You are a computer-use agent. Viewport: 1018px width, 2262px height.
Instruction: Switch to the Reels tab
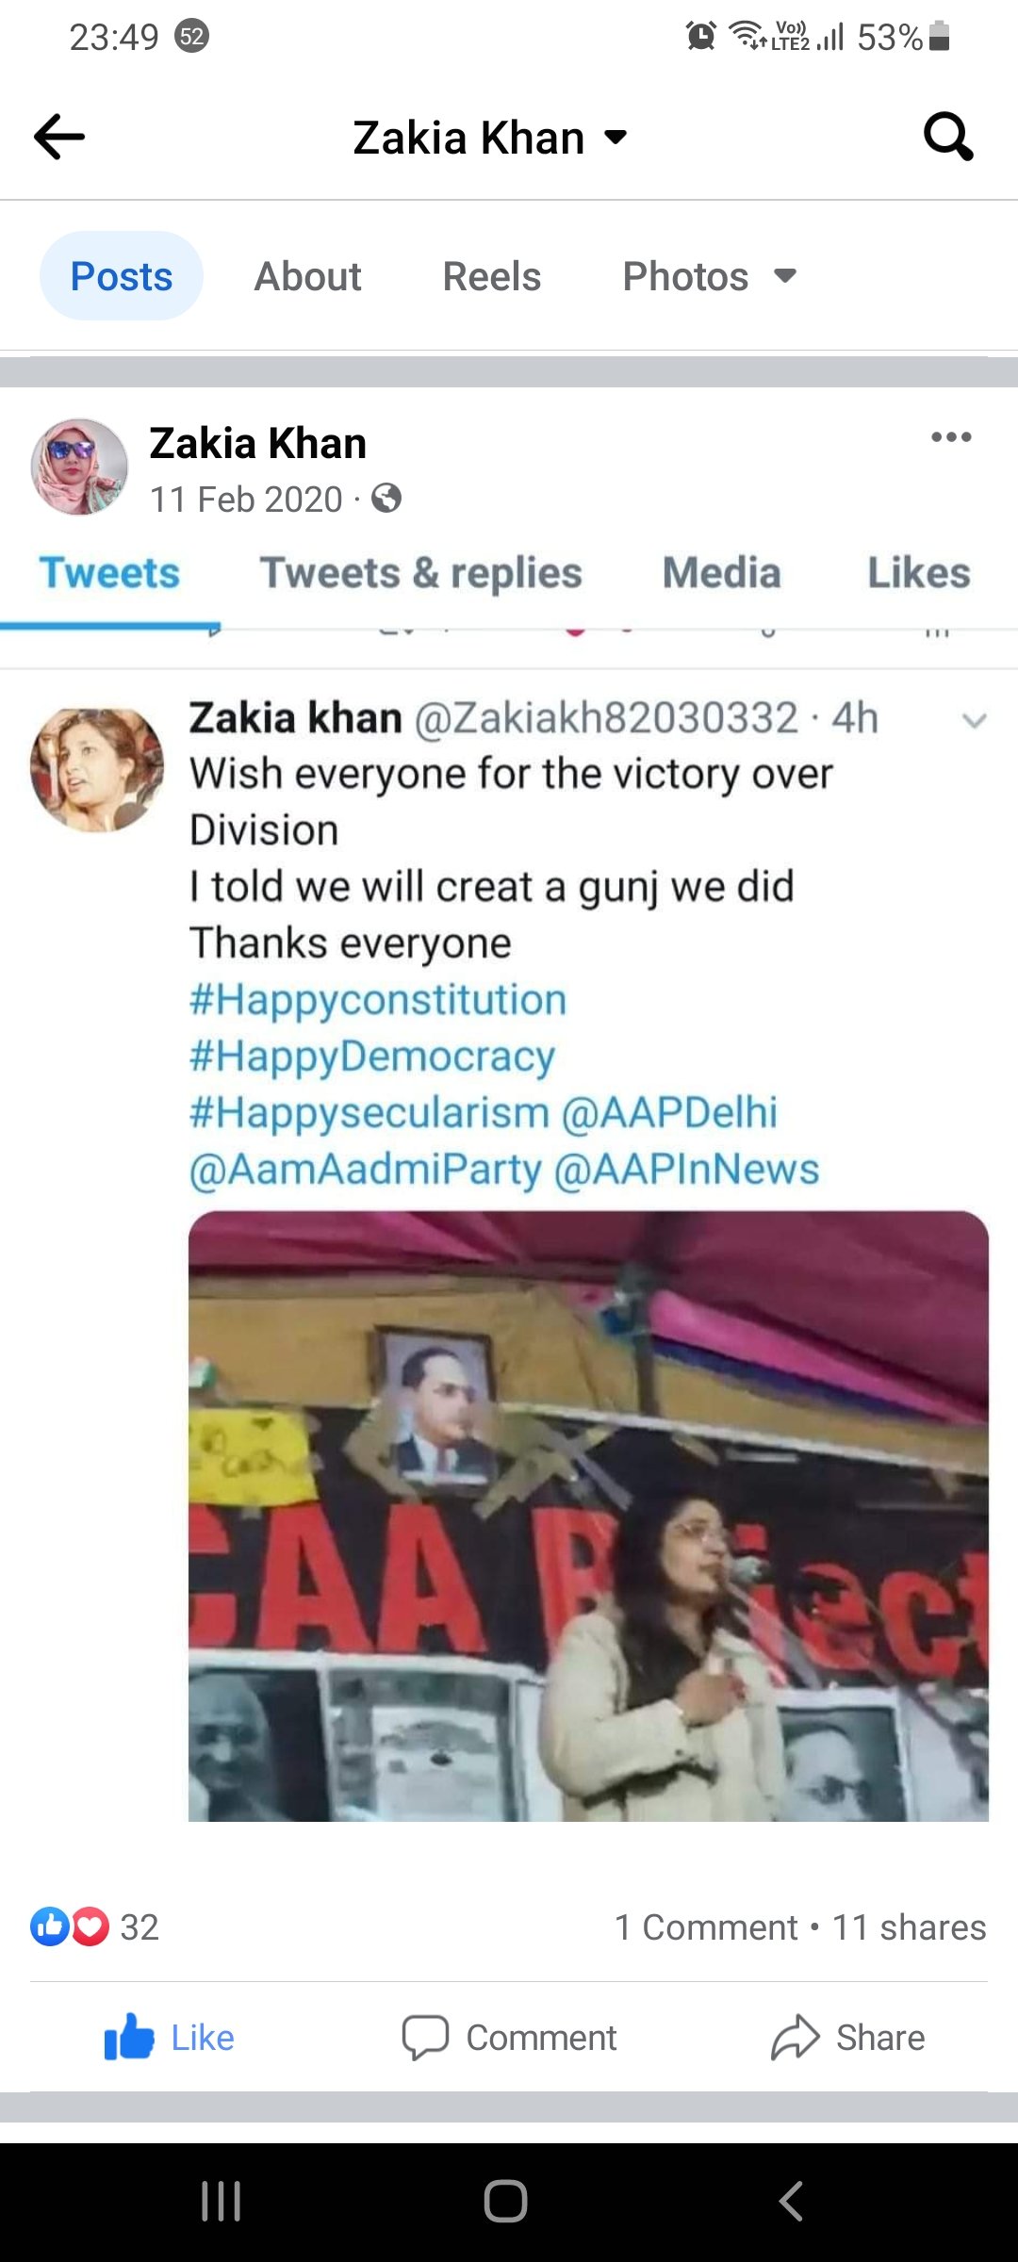491,277
